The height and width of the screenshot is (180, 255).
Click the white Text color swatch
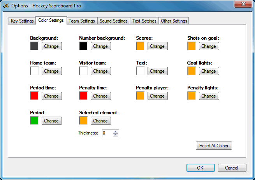click(x=140, y=71)
